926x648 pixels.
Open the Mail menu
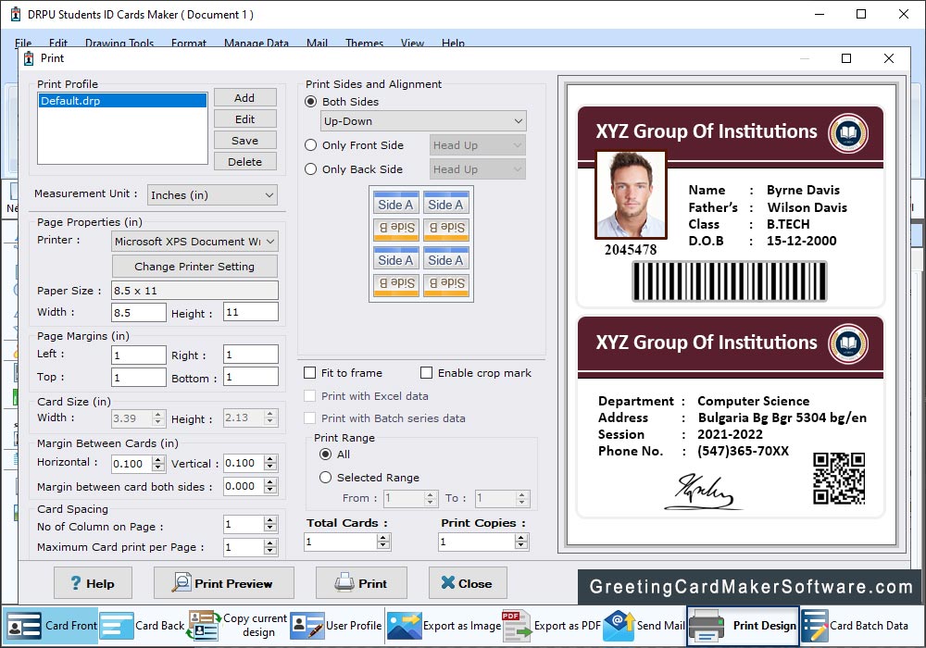317,44
